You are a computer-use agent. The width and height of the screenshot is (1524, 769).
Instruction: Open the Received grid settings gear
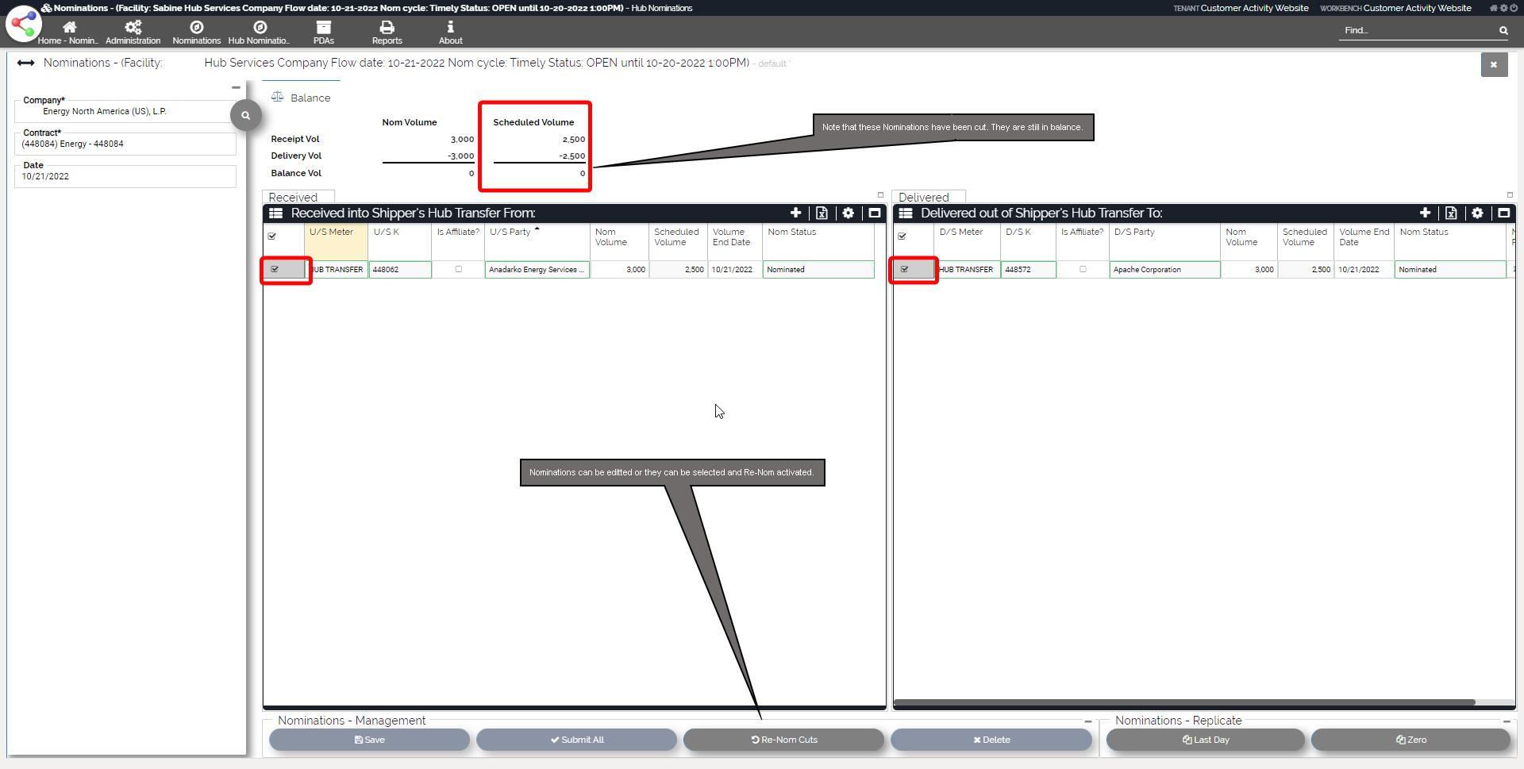pos(848,213)
